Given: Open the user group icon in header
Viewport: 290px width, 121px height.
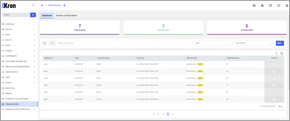Looking at the screenshot, I should 254,6.
